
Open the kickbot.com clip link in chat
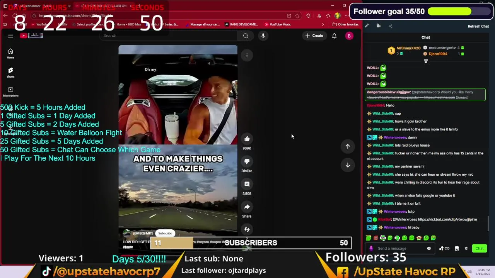(x=447, y=219)
